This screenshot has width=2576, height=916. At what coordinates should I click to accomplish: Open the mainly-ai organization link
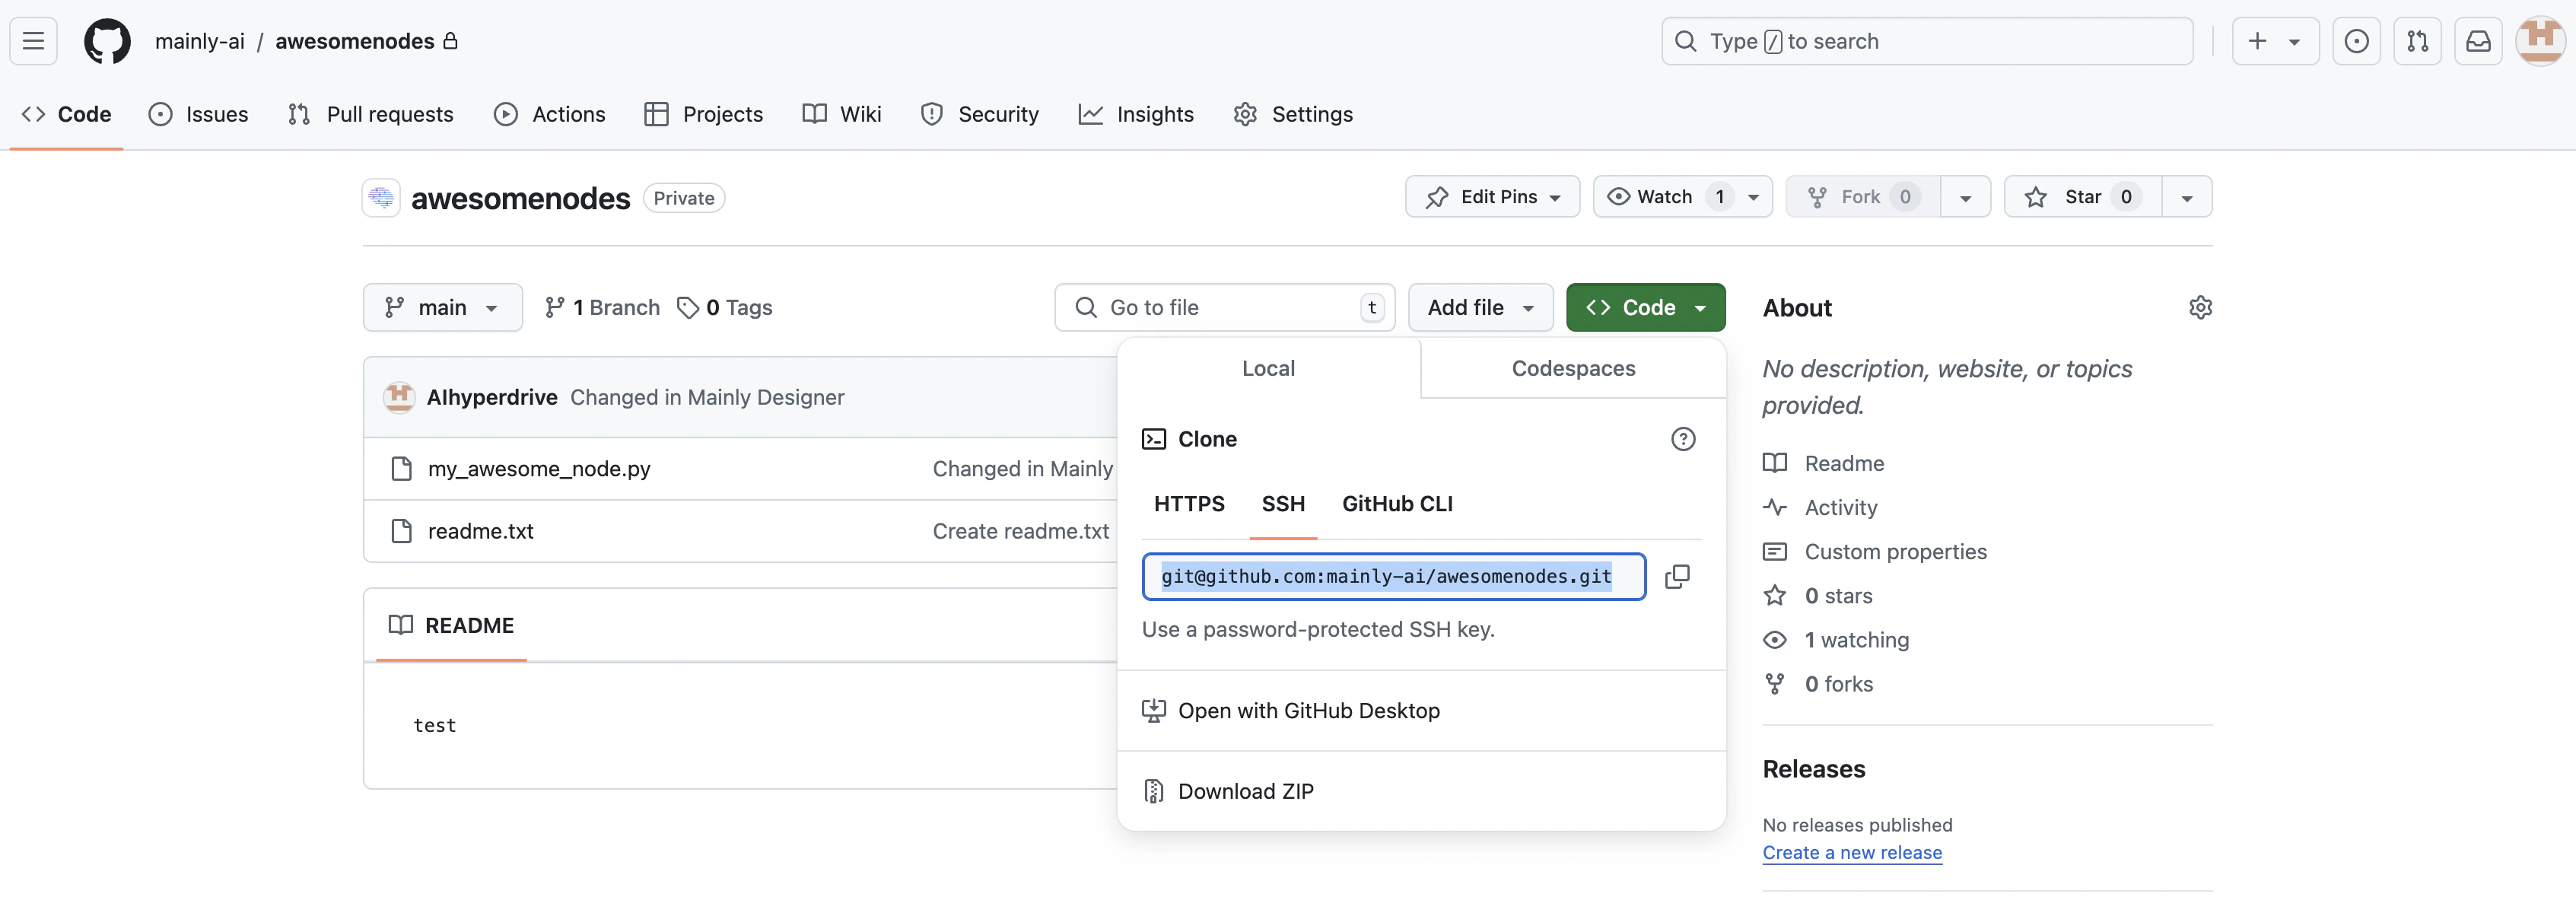click(200, 41)
